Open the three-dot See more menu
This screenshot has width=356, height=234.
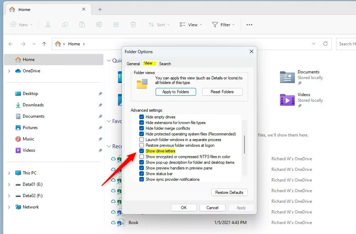[x=249, y=24]
